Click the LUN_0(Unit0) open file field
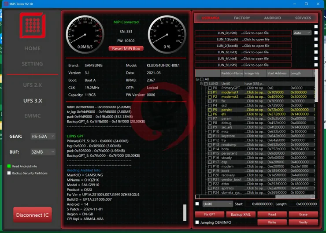This screenshot has width=326, height=233. [x=243, y=33]
